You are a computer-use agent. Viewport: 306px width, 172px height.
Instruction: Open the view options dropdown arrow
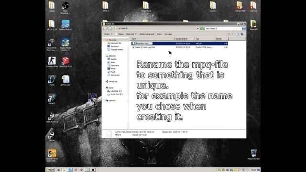[x=233, y=34]
